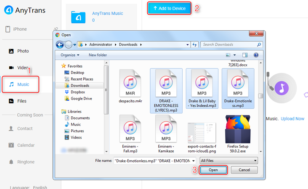
Task: Open the All Files type dropdown
Action: 228,160
